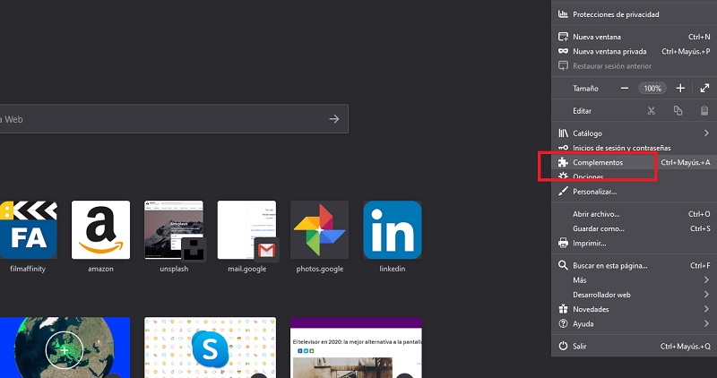Click the copy icon in Editar row
The width and height of the screenshot is (717, 378).
pos(678,110)
